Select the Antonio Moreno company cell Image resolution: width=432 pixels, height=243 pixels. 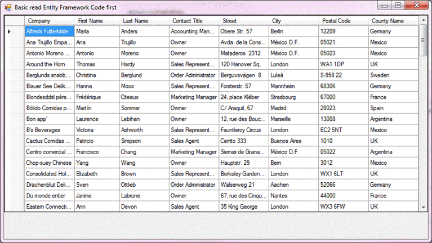tap(50, 53)
